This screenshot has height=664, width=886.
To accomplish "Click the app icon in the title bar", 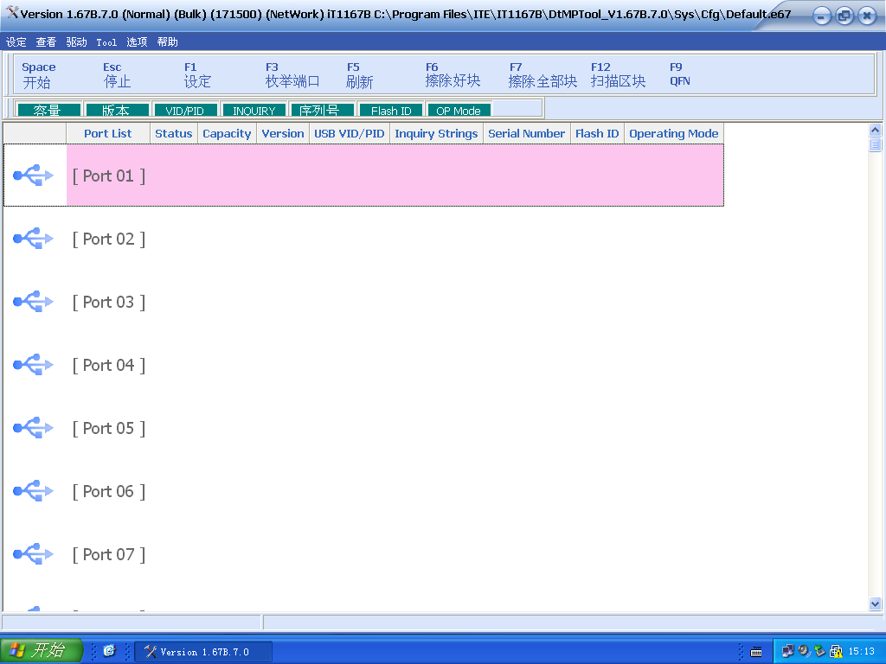I will tap(12, 14).
